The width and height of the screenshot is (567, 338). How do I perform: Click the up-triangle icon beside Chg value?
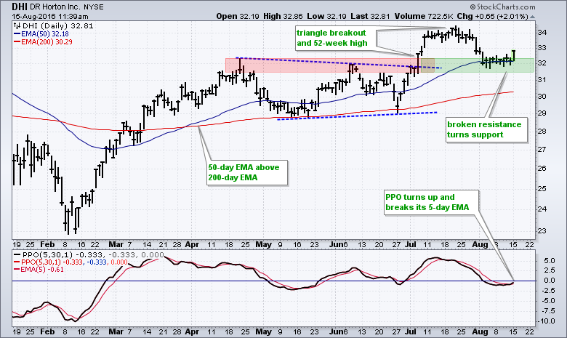pyautogui.click(x=532, y=17)
